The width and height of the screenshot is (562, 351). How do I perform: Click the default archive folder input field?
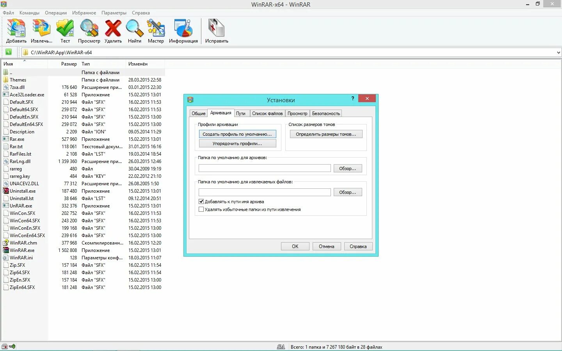[x=265, y=168]
